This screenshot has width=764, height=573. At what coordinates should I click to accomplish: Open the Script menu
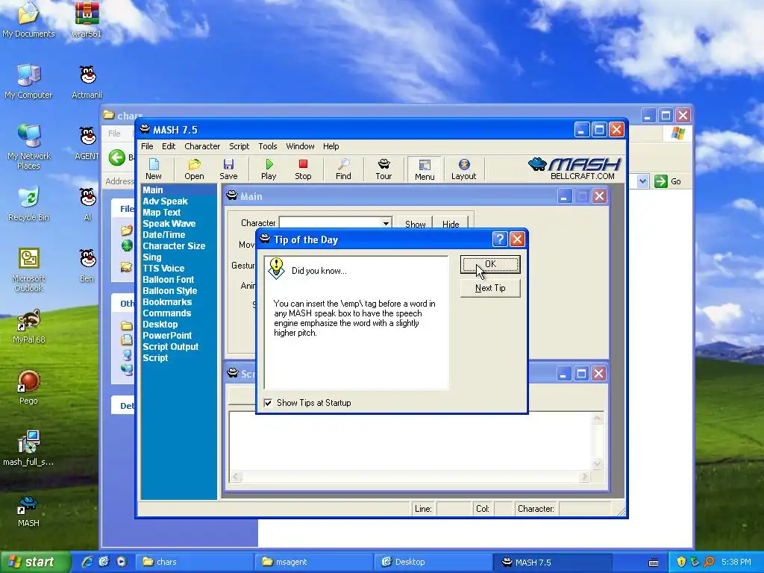click(x=239, y=146)
